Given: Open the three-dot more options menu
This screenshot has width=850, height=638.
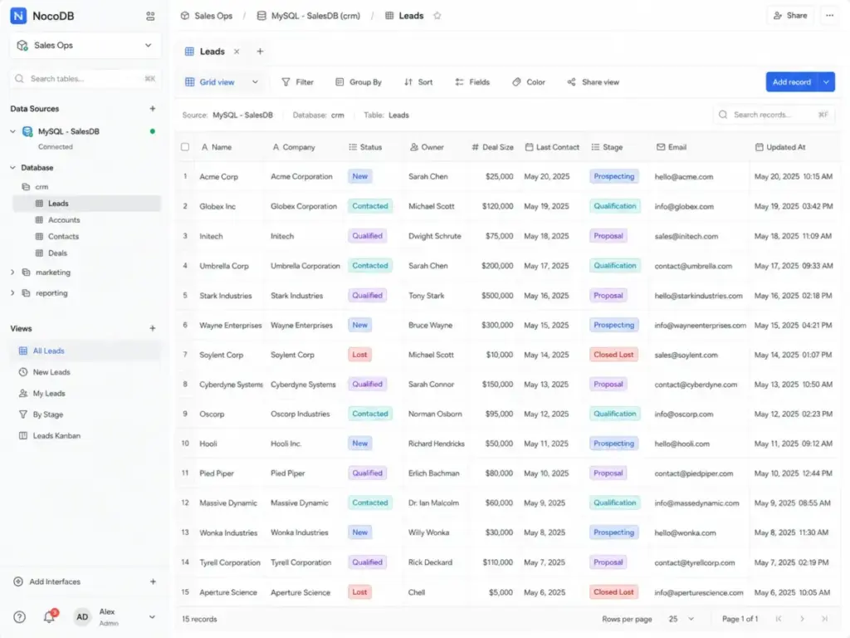Looking at the screenshot, I should click(829, 16).
